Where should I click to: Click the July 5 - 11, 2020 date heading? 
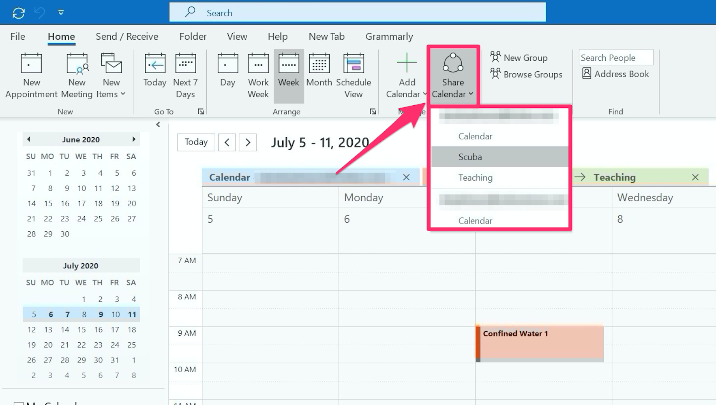(x=320, y=143)
